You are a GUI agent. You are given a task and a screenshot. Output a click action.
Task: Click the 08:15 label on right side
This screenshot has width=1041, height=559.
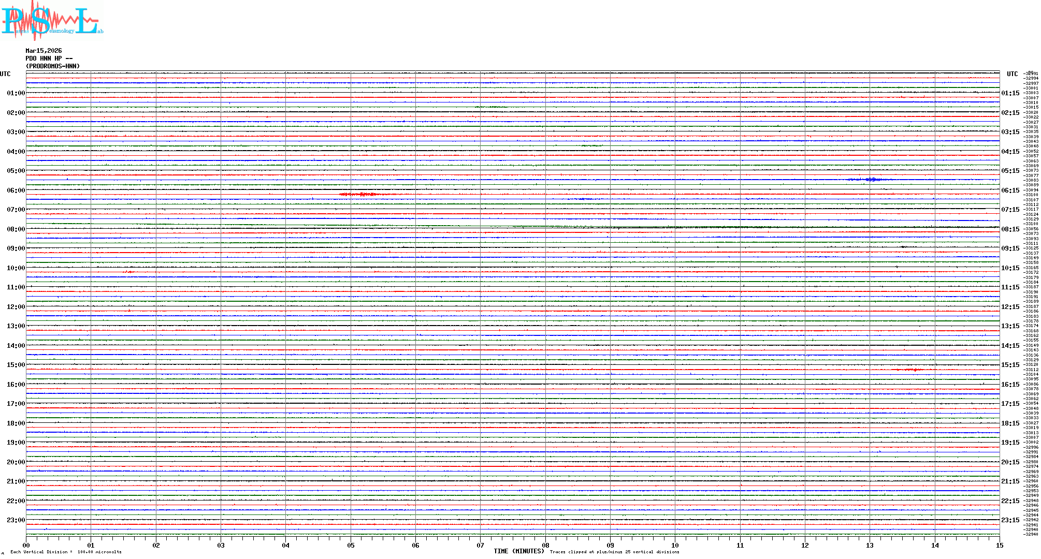pyautogui.click(x=1010, y=229)
